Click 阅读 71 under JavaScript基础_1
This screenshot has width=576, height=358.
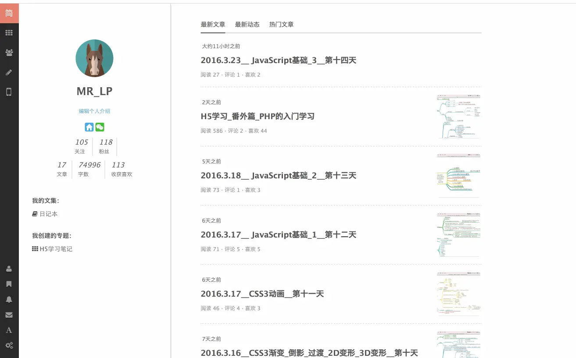click(210, 249)
